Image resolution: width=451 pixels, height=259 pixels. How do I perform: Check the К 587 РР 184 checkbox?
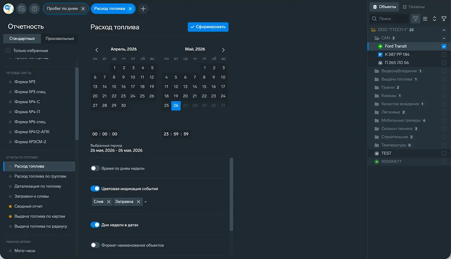(x=444, y=54)
